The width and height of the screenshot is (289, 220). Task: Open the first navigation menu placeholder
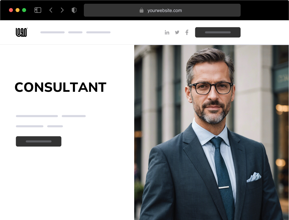coord(53,32)
